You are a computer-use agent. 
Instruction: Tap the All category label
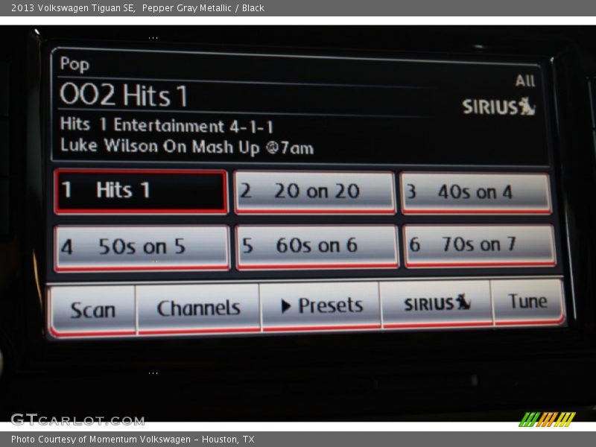point(525,80)
